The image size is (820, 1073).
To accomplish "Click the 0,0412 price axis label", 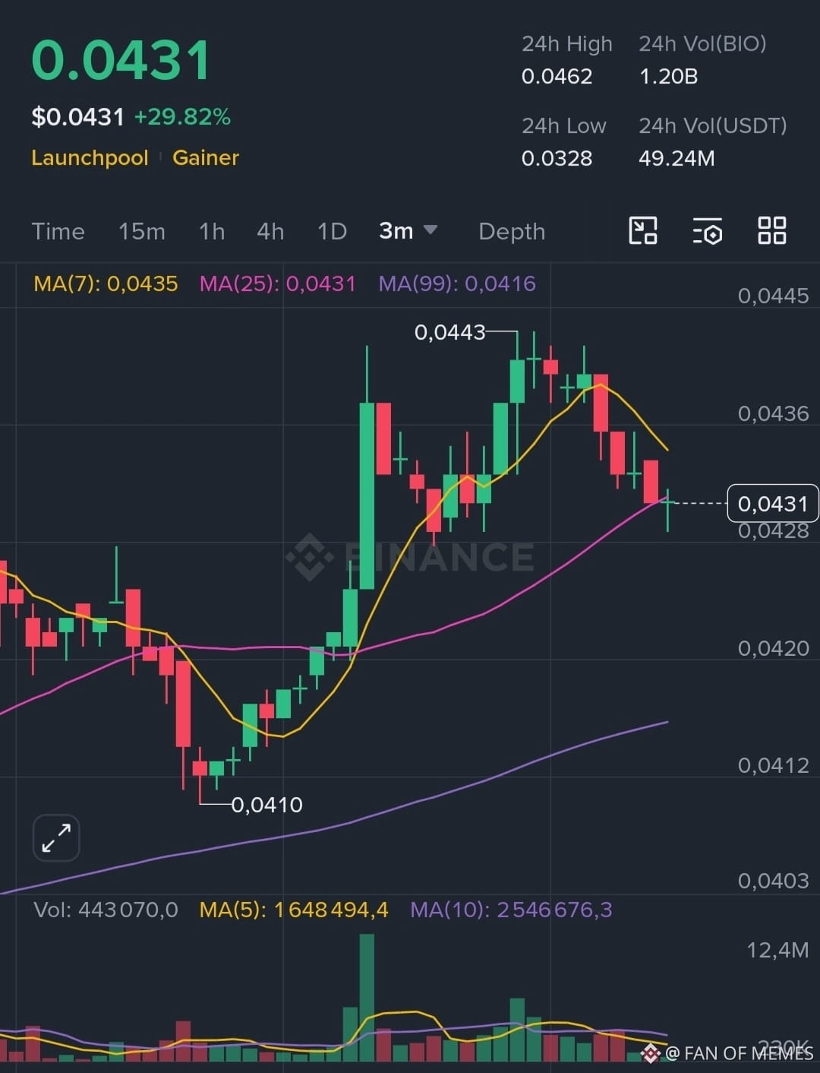I will pyautogui.click(x=773, y=765).
